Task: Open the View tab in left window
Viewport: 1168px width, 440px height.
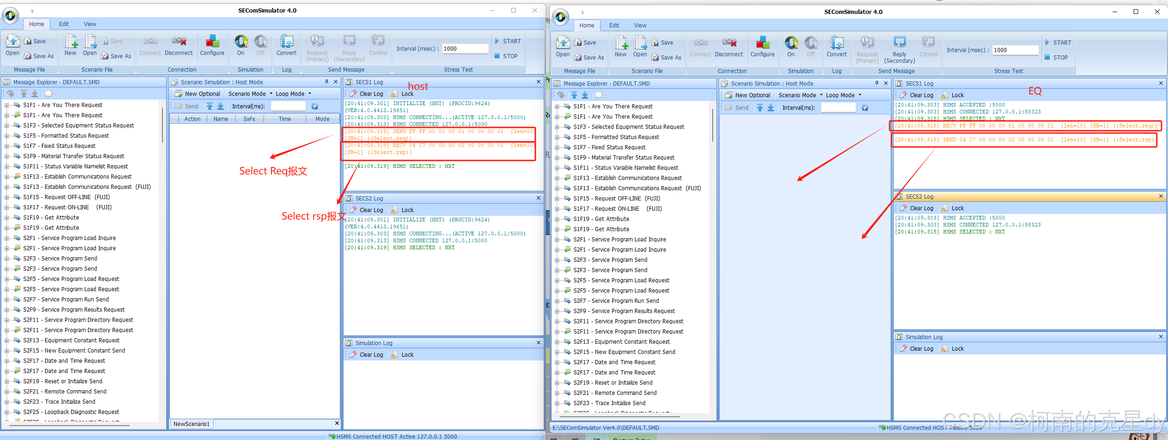Action: [x=90, y=24]
